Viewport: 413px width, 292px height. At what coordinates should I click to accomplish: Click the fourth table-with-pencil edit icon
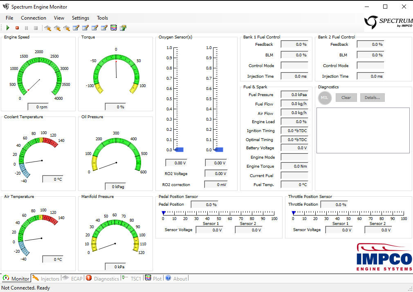click(x=104, y=28)
